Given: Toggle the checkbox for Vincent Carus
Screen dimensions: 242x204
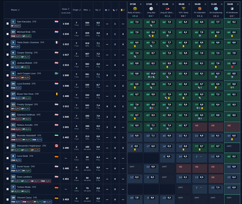Looking at the screenshot, I should click(x=7, y=200).
